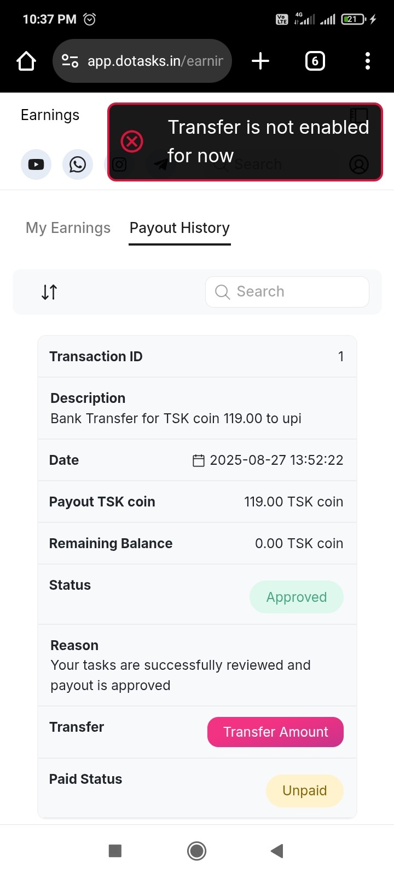Open the tab switcher showing 6 tabs
The image size is (394, 877).
pos(315,61)
